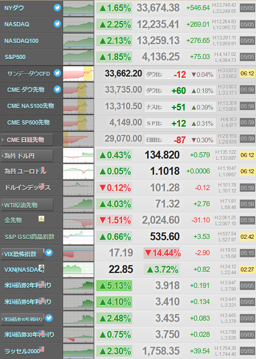Open Twitter icon next to サンデーダウCFD
This screenshot has width=256, height=359.
pyautogui.click(x=58, y=73)
